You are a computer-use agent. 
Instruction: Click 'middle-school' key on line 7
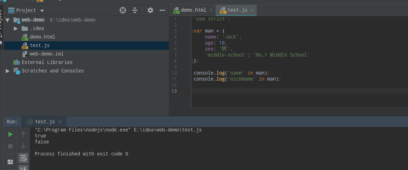(226, 55)
